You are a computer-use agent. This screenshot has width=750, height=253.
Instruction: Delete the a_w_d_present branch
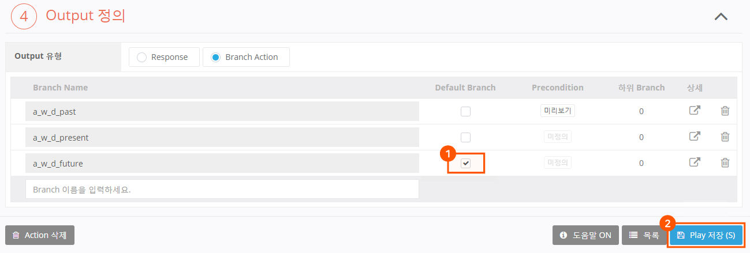click(x=725, y=137)
